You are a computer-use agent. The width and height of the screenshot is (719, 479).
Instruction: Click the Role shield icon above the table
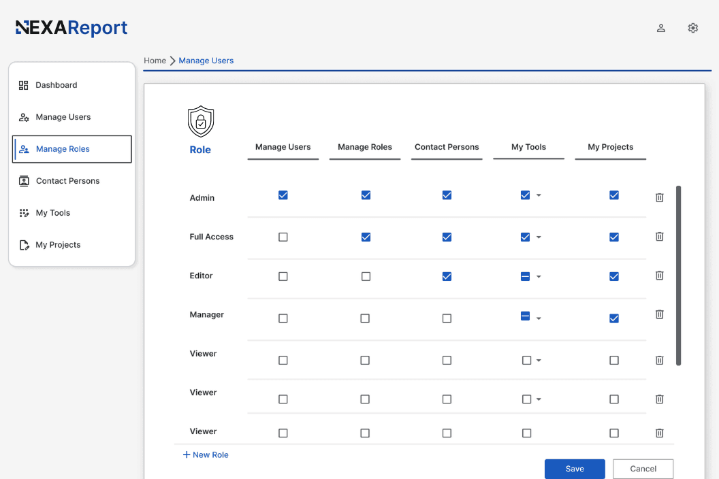[x=200, y=121]
